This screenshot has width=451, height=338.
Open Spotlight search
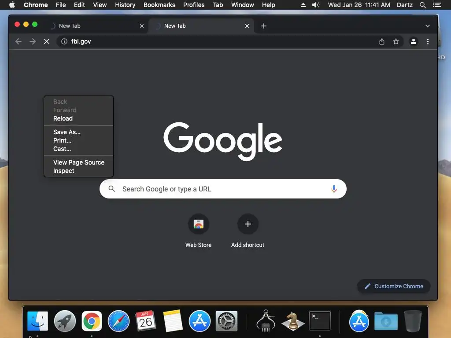pos(422,5)
